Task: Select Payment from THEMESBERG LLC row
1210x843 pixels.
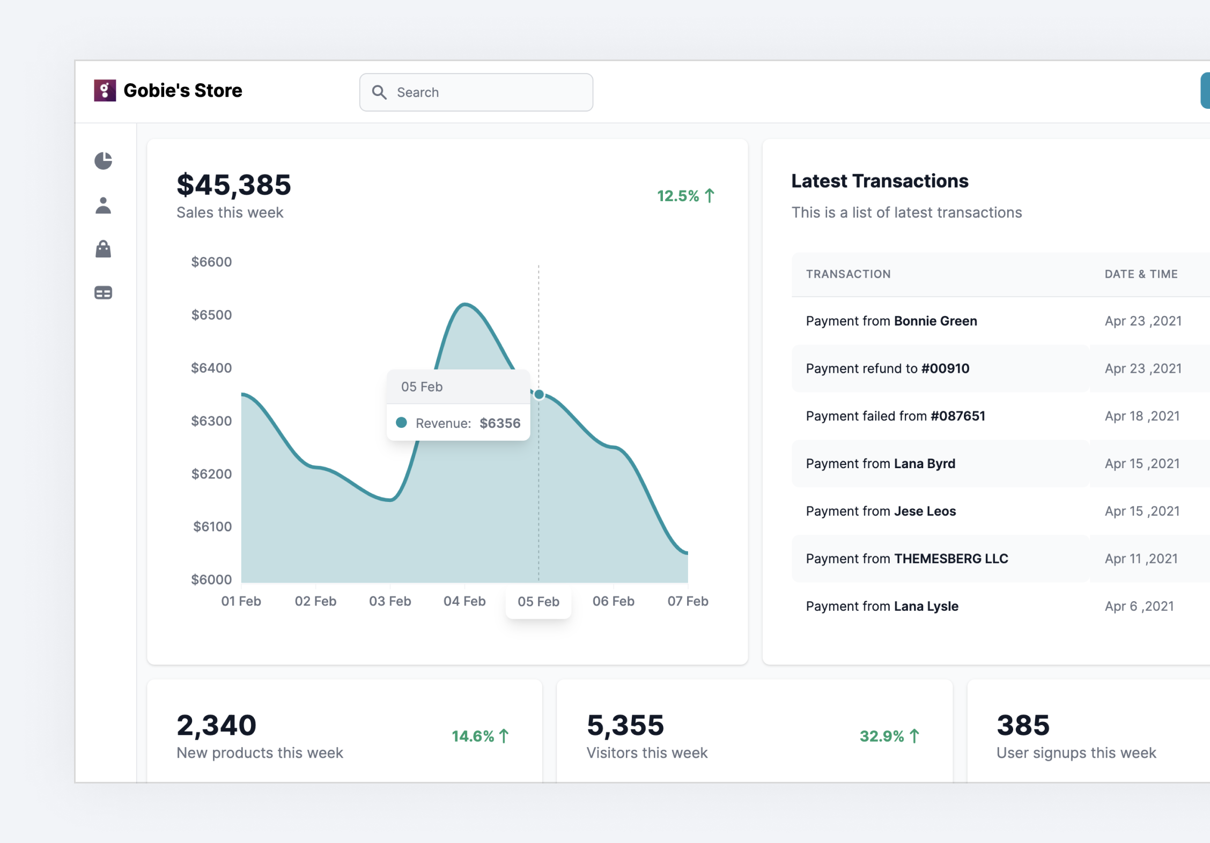Action: pyautogui.click(x=906, y=559)
